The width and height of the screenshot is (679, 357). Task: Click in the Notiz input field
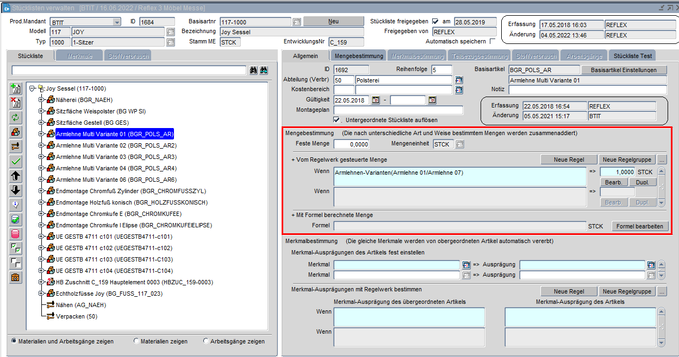click(588, 90)
